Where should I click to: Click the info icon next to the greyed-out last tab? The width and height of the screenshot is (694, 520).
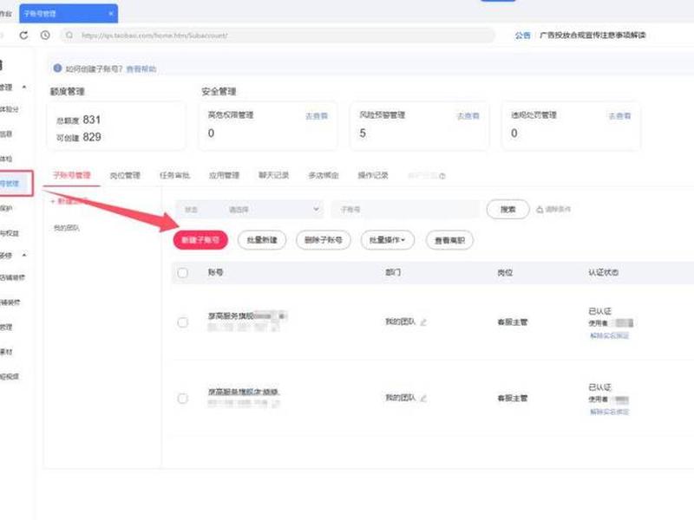442,176
